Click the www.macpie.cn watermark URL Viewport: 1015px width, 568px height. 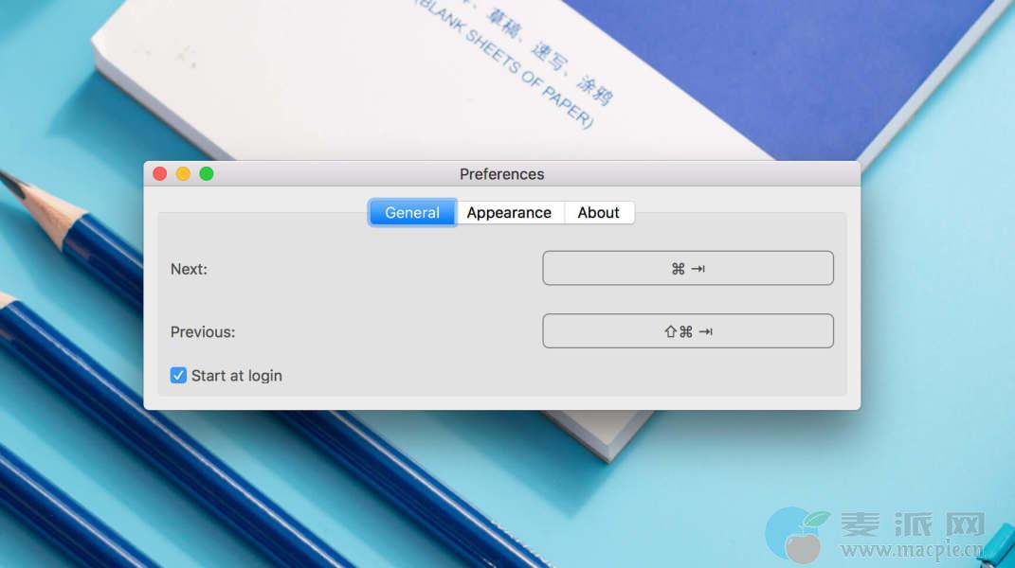pos(908,550)
